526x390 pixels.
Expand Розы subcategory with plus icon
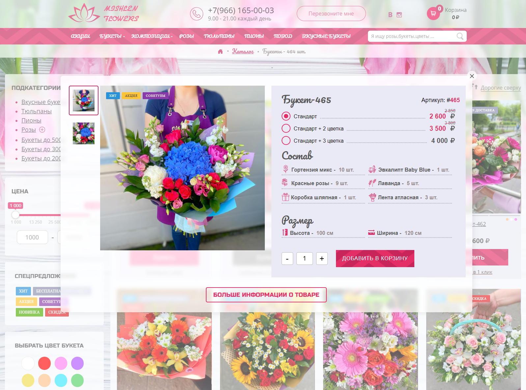click(x=42, y=129)
